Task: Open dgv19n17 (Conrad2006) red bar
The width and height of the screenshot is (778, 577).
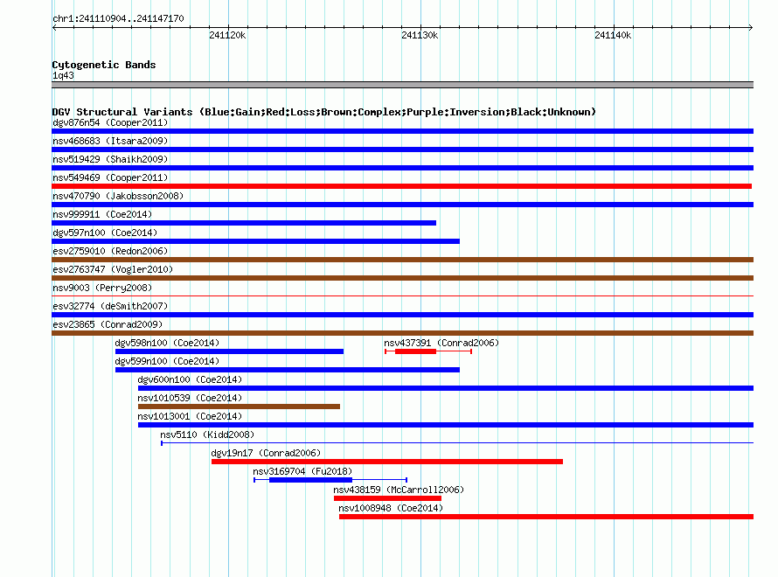Action: pyautogui.click(x=387, y=462)
